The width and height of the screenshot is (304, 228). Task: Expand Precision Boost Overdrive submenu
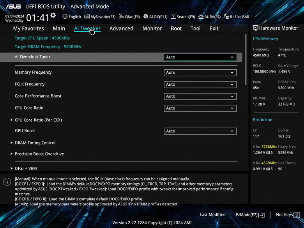pyautogui.click(x=39, y=154)
